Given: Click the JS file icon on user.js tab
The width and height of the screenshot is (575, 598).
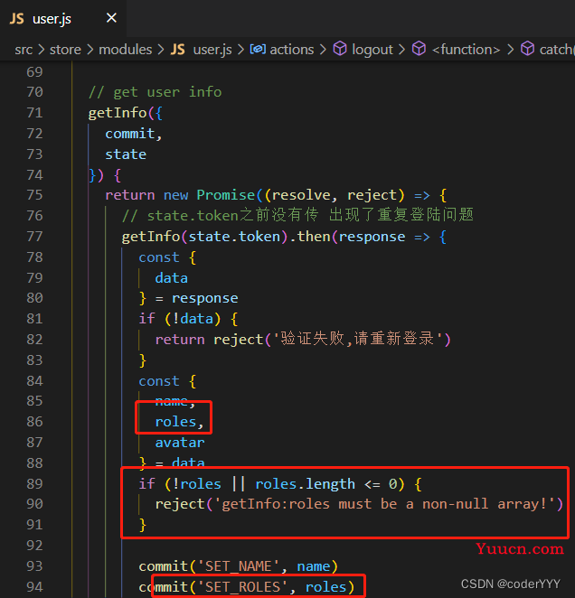Looking at the screenshot, I should click(17, 19).
